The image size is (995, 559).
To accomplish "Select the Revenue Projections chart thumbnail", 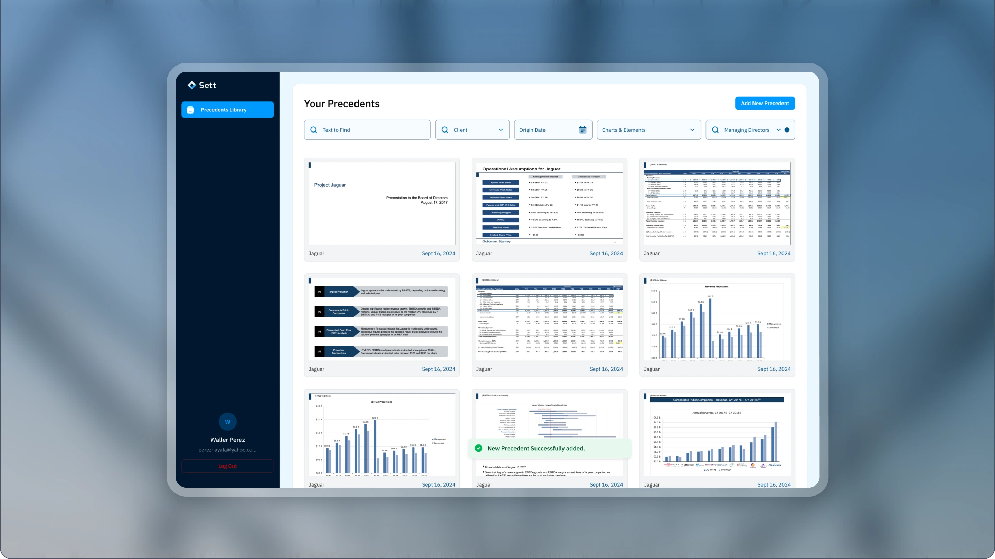I will click(x=717, y=319).
